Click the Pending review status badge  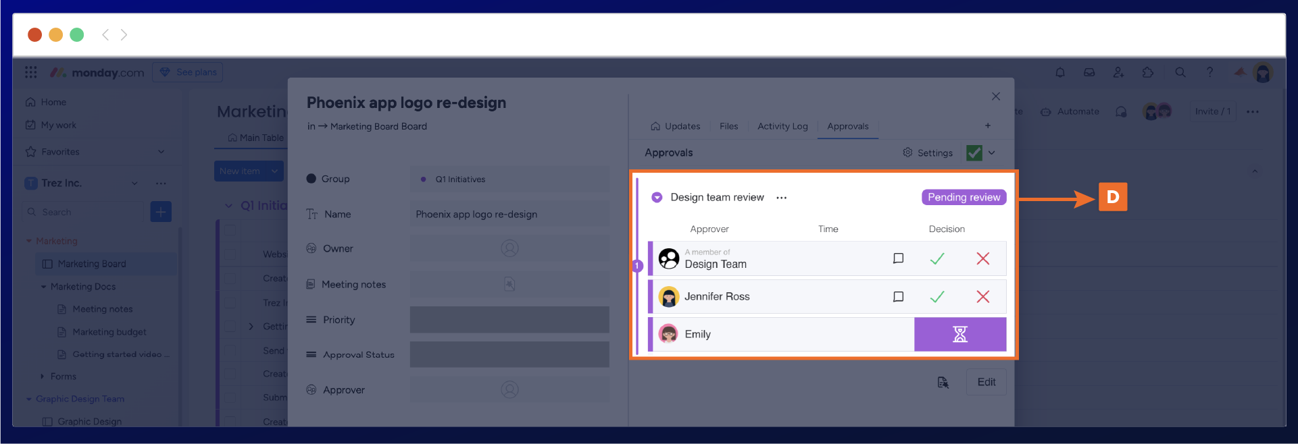click(964, 197)
